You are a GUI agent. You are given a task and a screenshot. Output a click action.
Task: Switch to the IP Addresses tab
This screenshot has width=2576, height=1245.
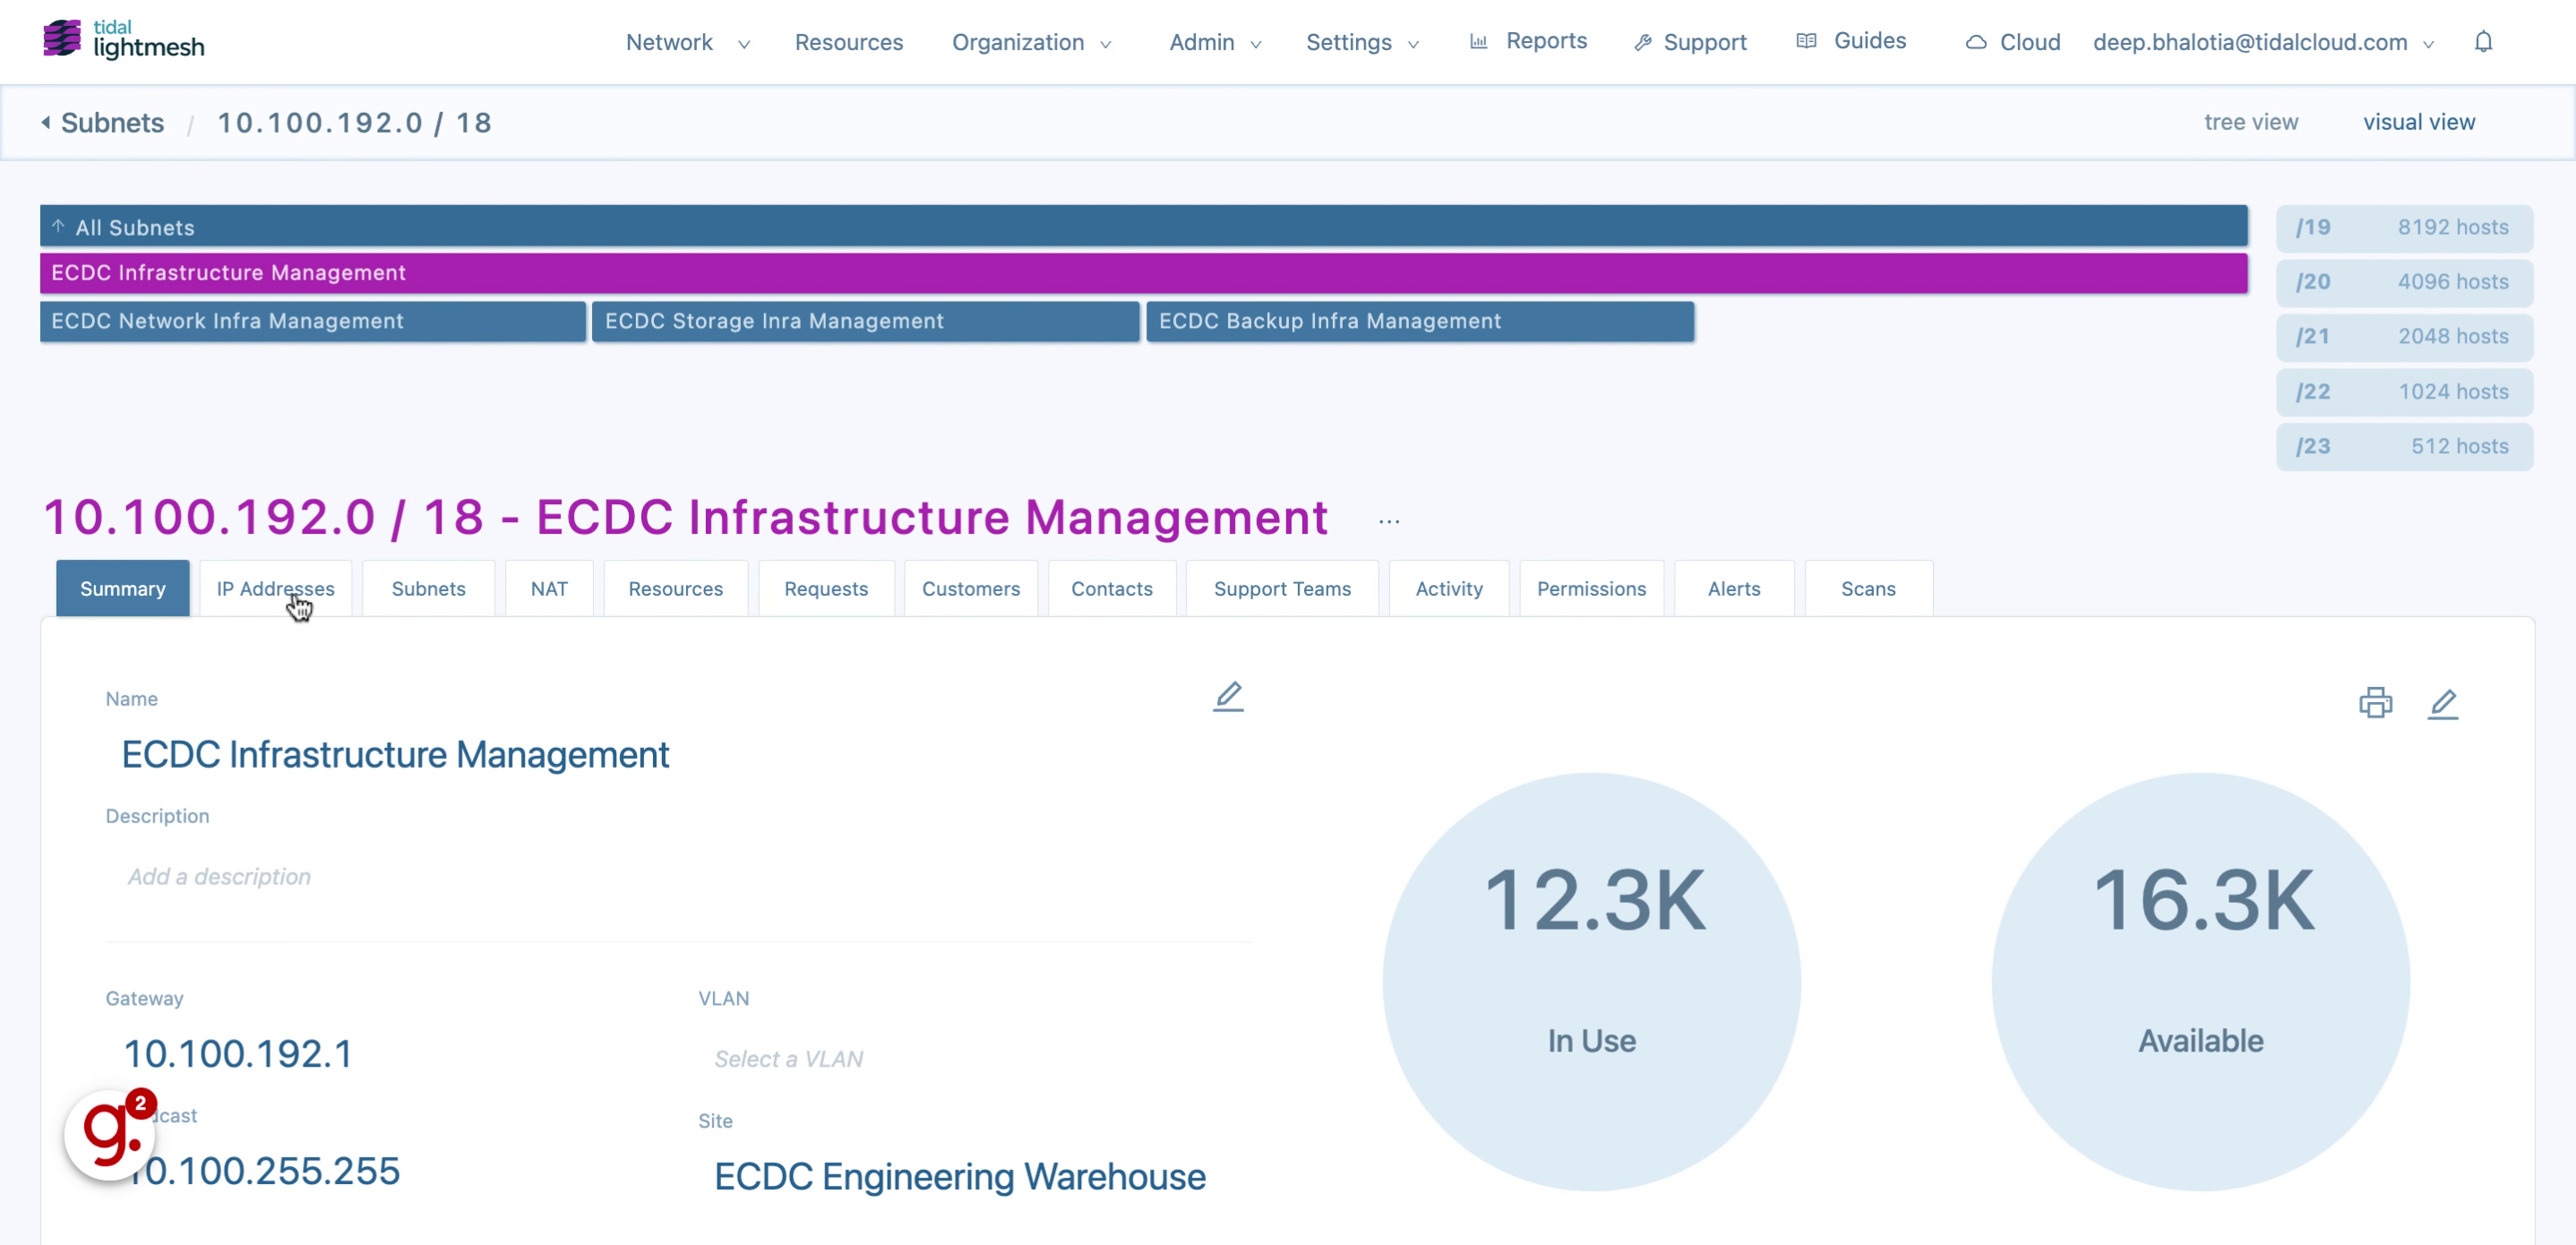pos(274,588)
